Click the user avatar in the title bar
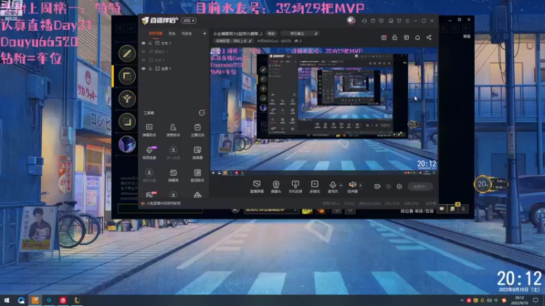 coord(351,20)
